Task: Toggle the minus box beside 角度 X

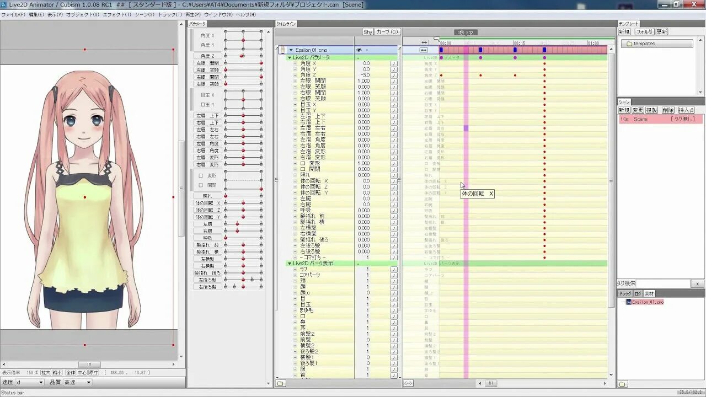Action: tap(295, 63)
